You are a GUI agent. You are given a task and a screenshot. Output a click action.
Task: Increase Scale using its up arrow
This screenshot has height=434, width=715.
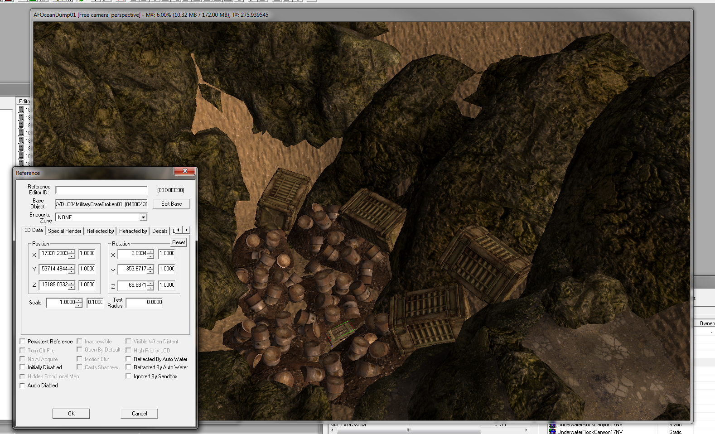pyautogui.click(x=79, y=300)
